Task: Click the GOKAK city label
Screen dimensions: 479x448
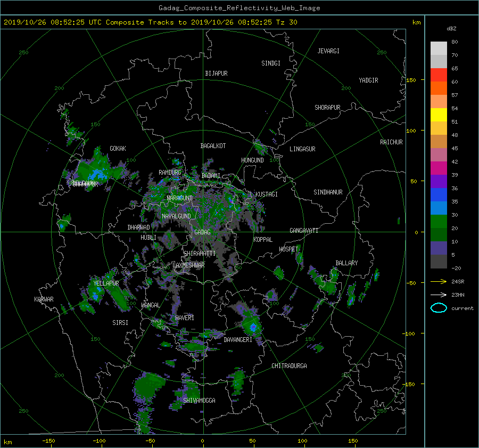Action: coord(118,149)
